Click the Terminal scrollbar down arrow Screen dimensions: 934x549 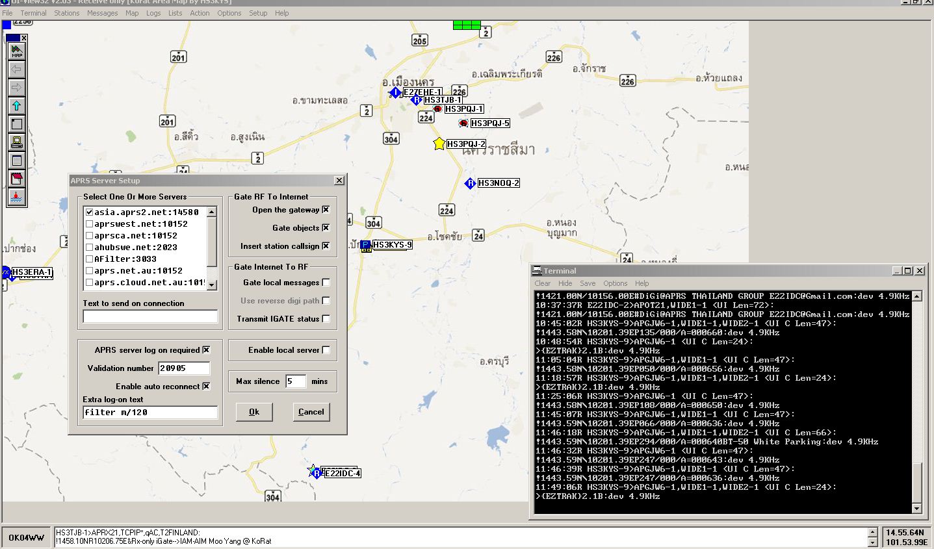click(x=916, y=509)
